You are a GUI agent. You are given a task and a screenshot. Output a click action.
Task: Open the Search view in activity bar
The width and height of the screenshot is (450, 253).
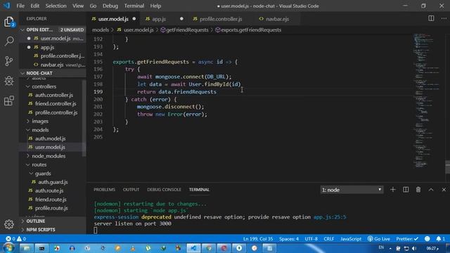click(x=9, y=41)
